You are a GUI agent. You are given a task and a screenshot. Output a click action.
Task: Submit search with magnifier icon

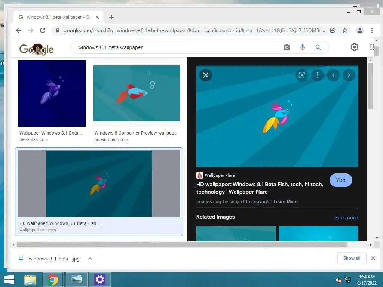pos(318,47)
